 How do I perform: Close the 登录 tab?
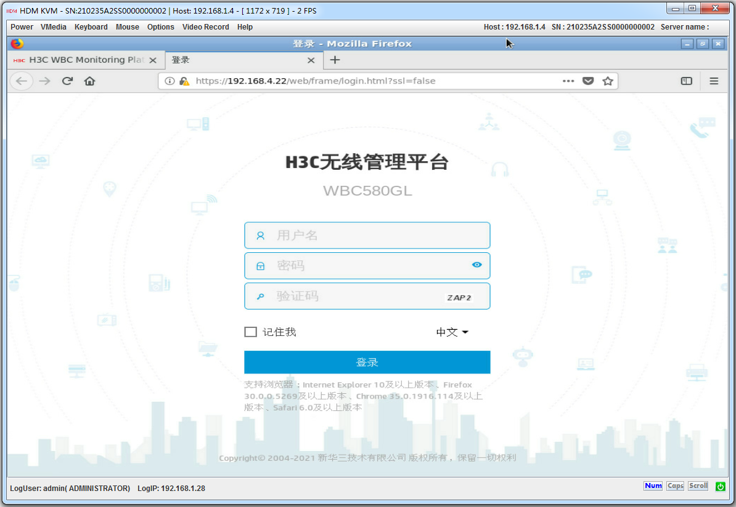click(x=311, y=60)
